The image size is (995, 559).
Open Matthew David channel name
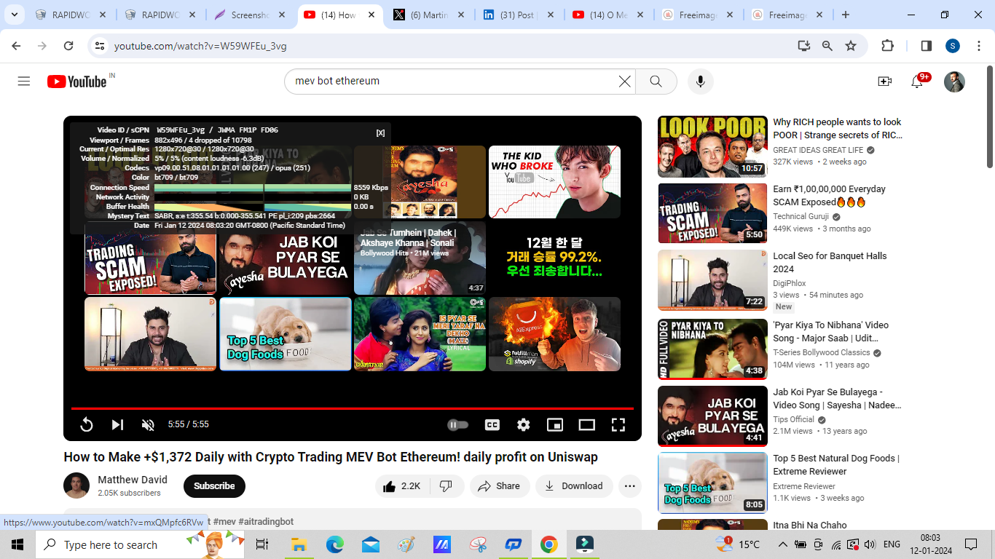133,480
